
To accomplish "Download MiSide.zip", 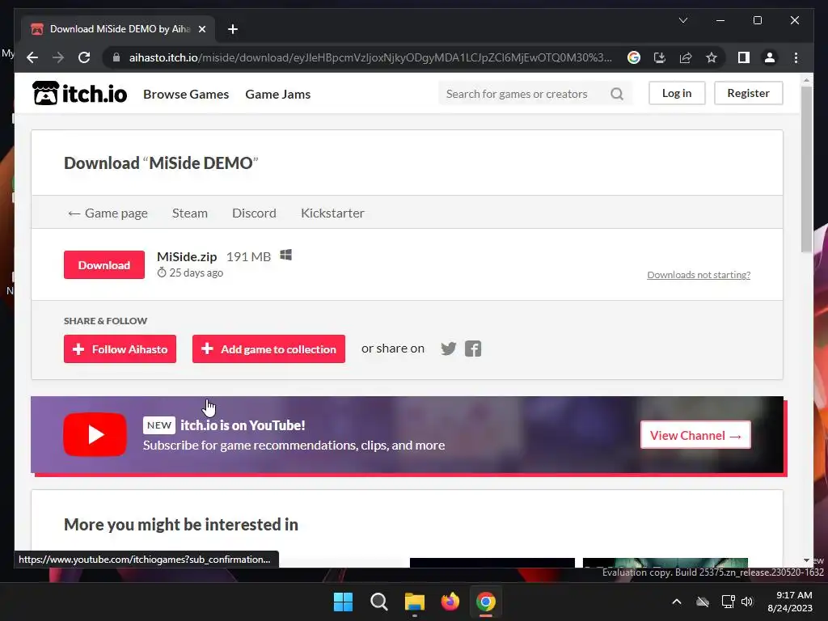I will 104,264.
